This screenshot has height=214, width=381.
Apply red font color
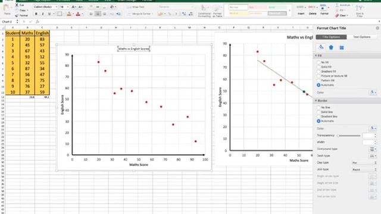pos(78,14)
